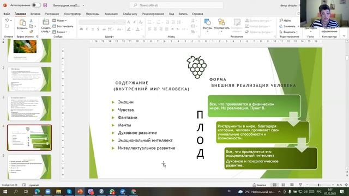Switch to slide sorter view icon
This screenshot has width=349, height=196.
coord(284,185)
